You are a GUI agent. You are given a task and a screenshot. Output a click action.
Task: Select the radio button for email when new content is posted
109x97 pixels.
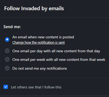click(7, 39)
